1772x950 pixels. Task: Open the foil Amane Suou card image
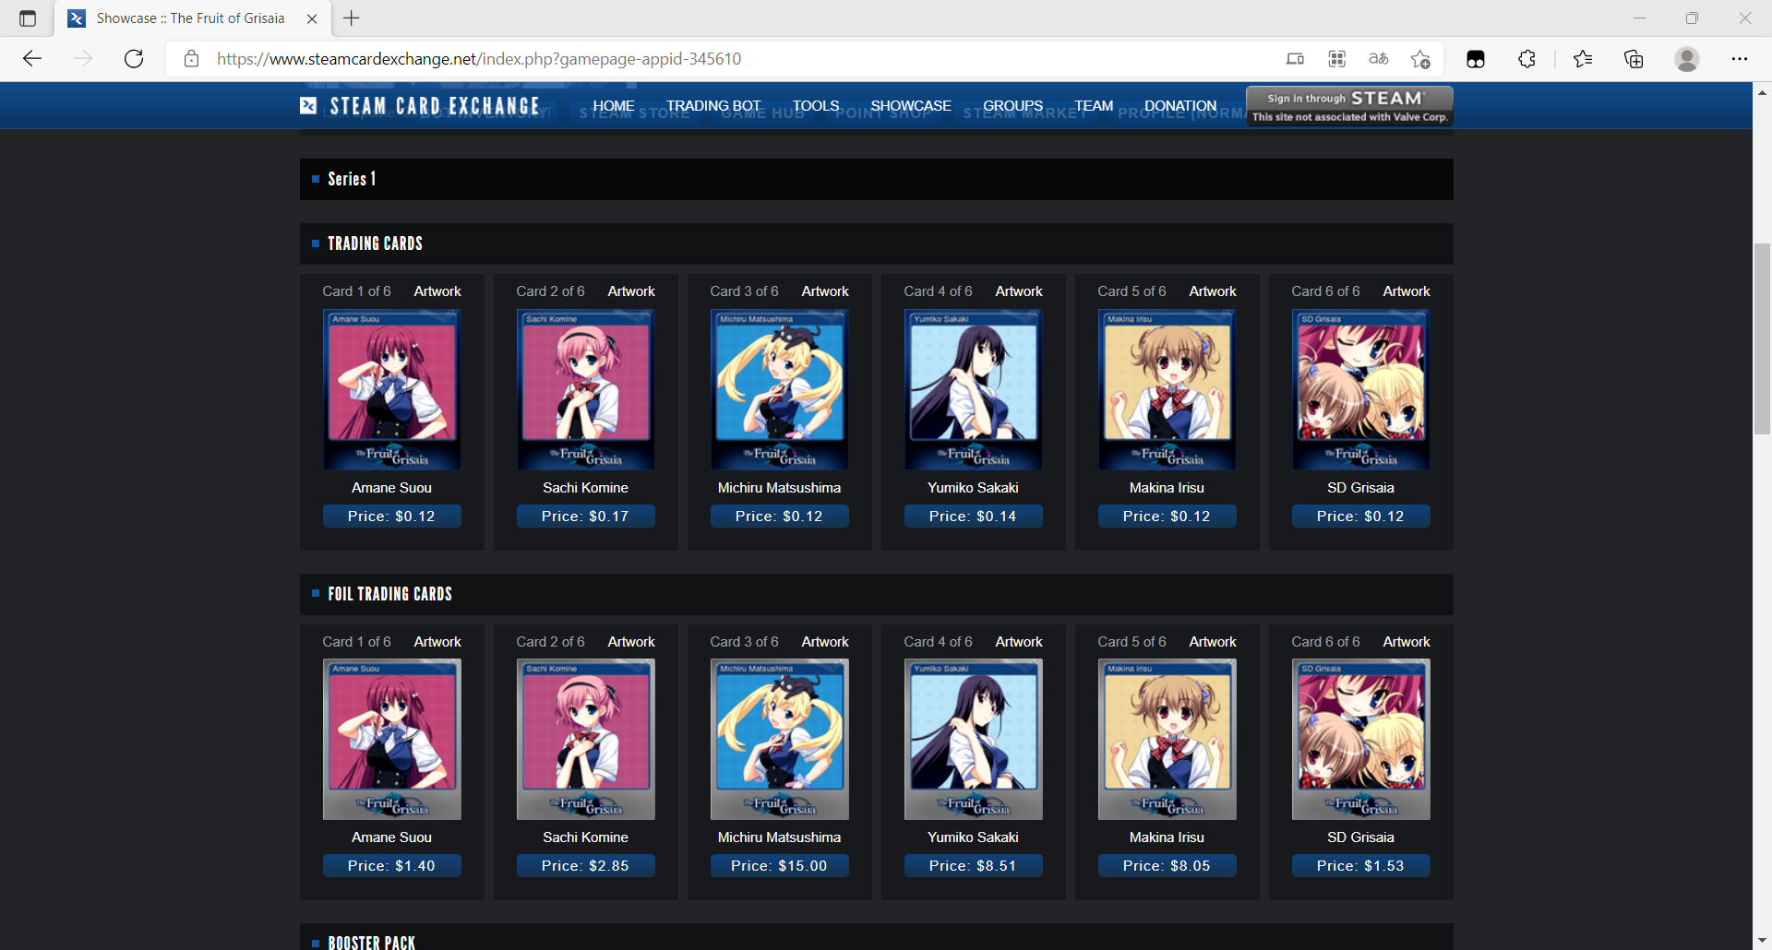click(x=391, y=740)
